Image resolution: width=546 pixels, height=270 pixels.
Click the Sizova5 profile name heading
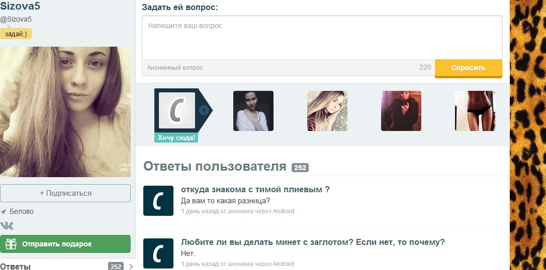(20, 5)
